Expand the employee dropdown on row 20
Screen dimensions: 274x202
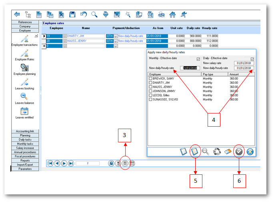(64, 41)
